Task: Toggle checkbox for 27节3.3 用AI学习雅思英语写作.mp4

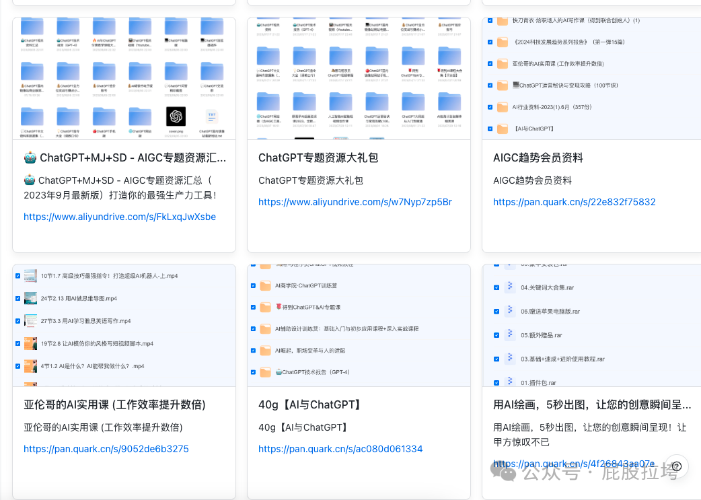Action: click(x=18, y=321)
